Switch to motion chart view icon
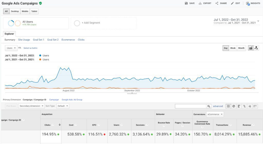 coord(256,48)
